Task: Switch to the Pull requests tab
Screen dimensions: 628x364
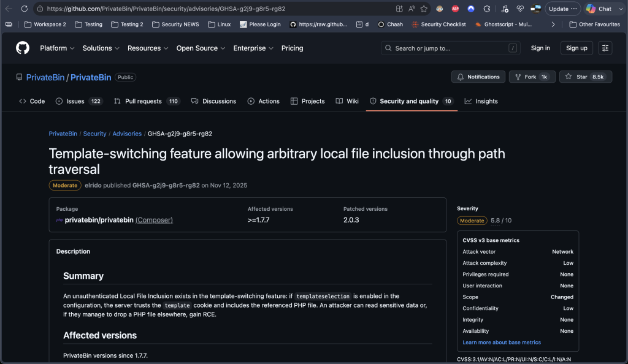Action: tap(147, 101)
